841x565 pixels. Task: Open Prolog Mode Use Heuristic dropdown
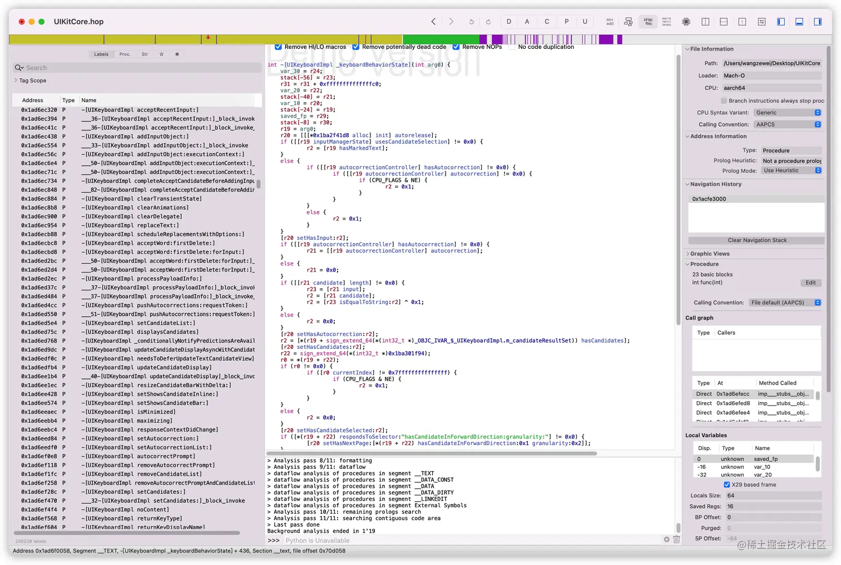pos(791,171)
